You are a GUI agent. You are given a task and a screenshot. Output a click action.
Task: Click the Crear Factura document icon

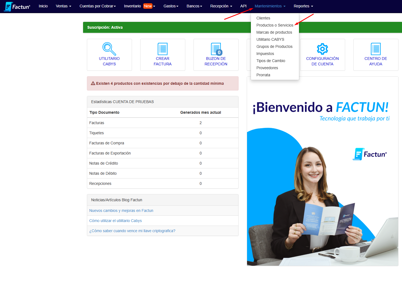pos(163,49)
